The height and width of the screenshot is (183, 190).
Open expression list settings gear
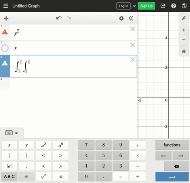[122, 18]
